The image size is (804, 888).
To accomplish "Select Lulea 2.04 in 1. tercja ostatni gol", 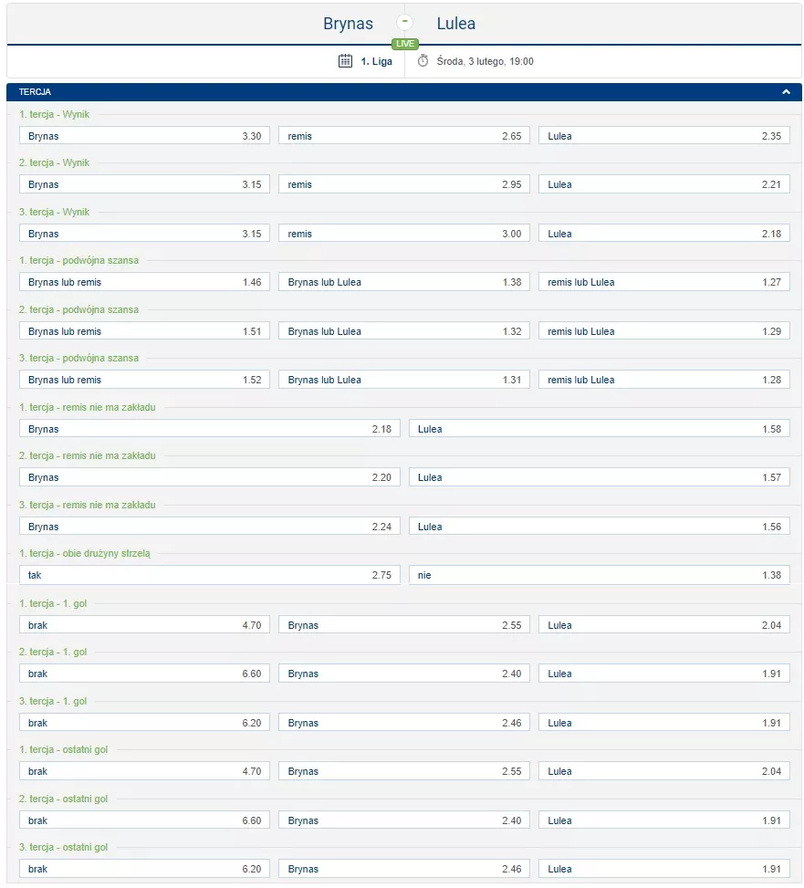I will 664,771.
